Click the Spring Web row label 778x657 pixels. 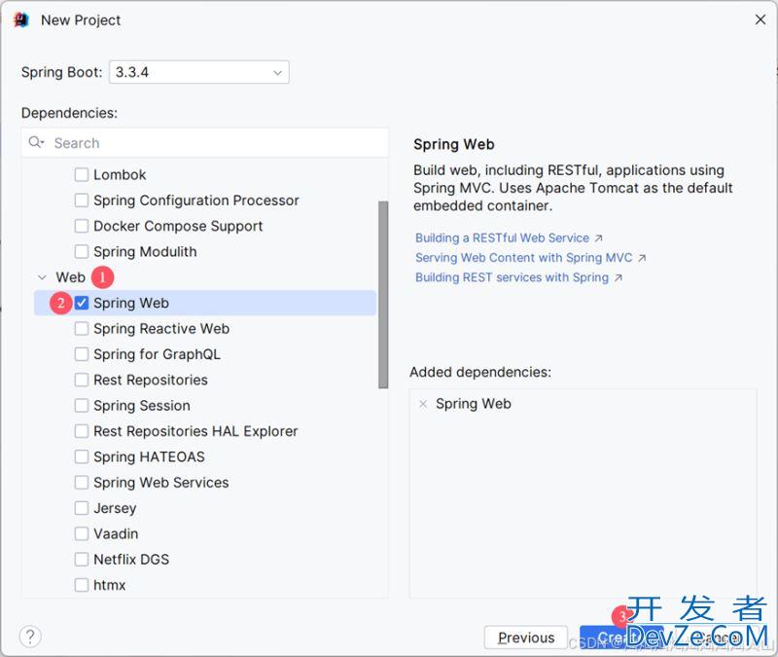pos(131,303)
